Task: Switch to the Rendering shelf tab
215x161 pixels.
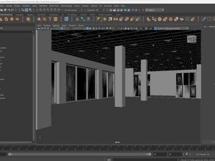Action: [x=53, y=15]
